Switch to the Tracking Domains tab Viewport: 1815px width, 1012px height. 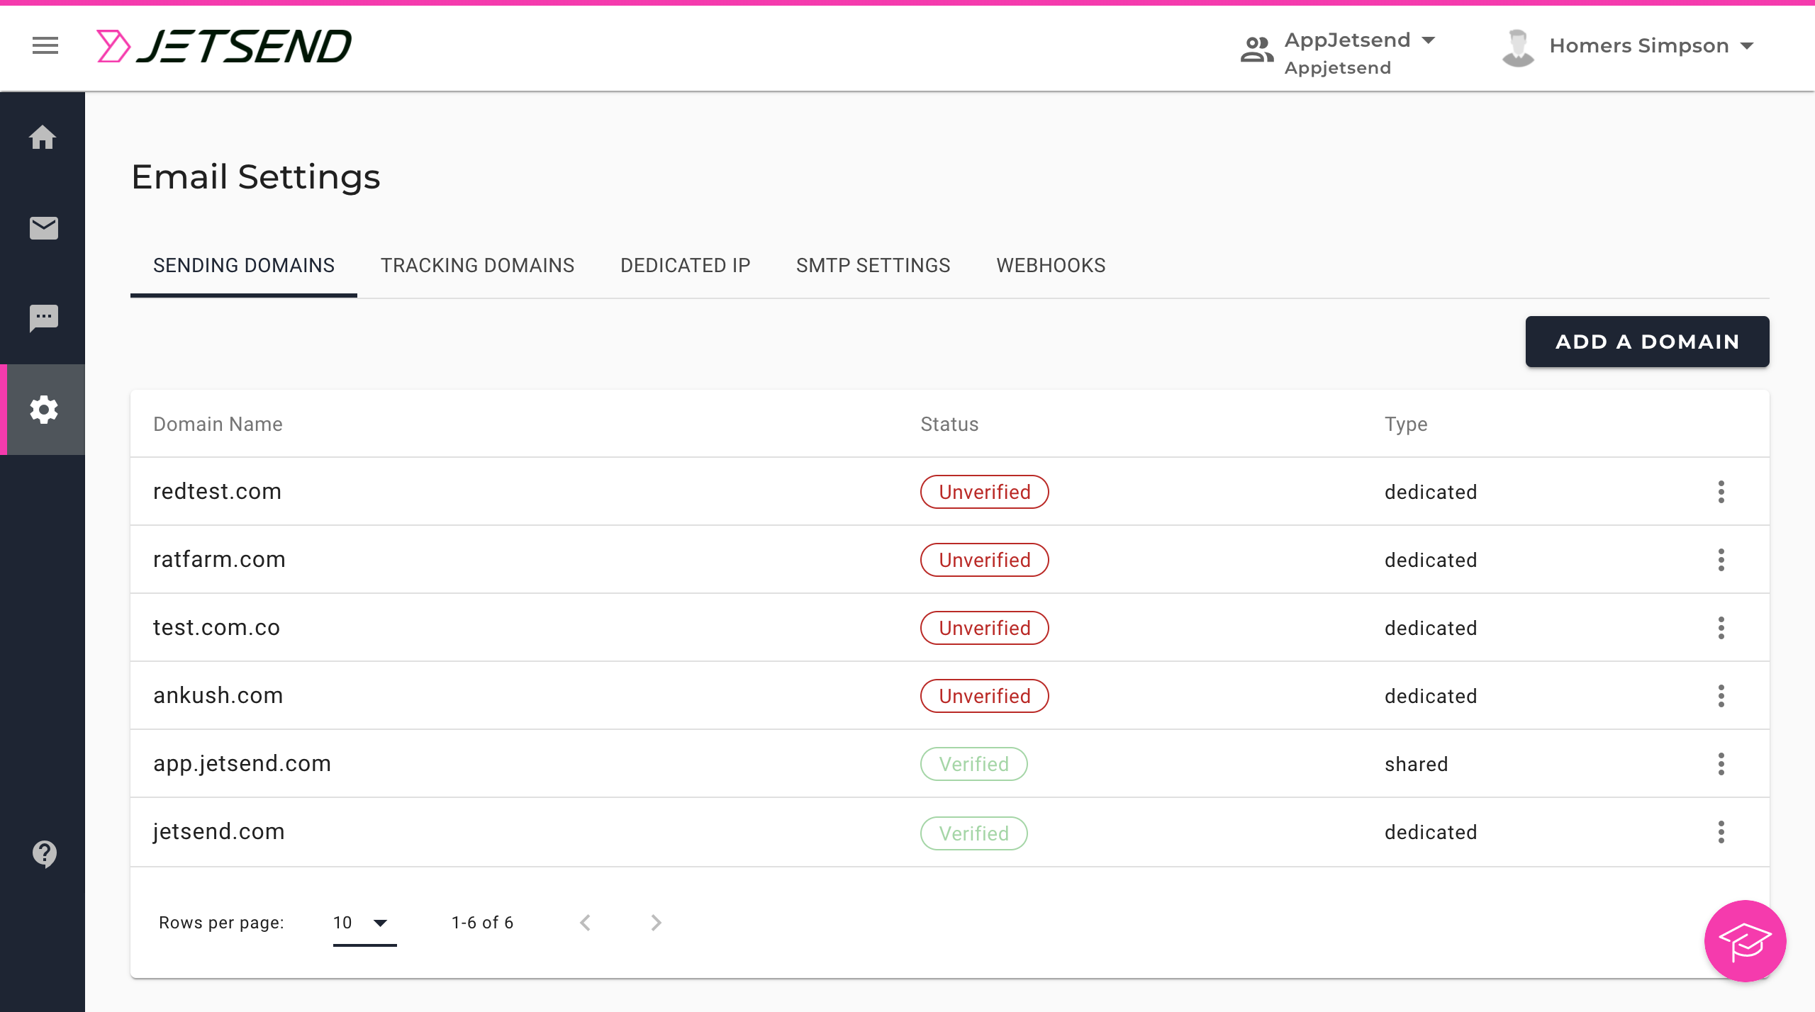click(477, 265)
